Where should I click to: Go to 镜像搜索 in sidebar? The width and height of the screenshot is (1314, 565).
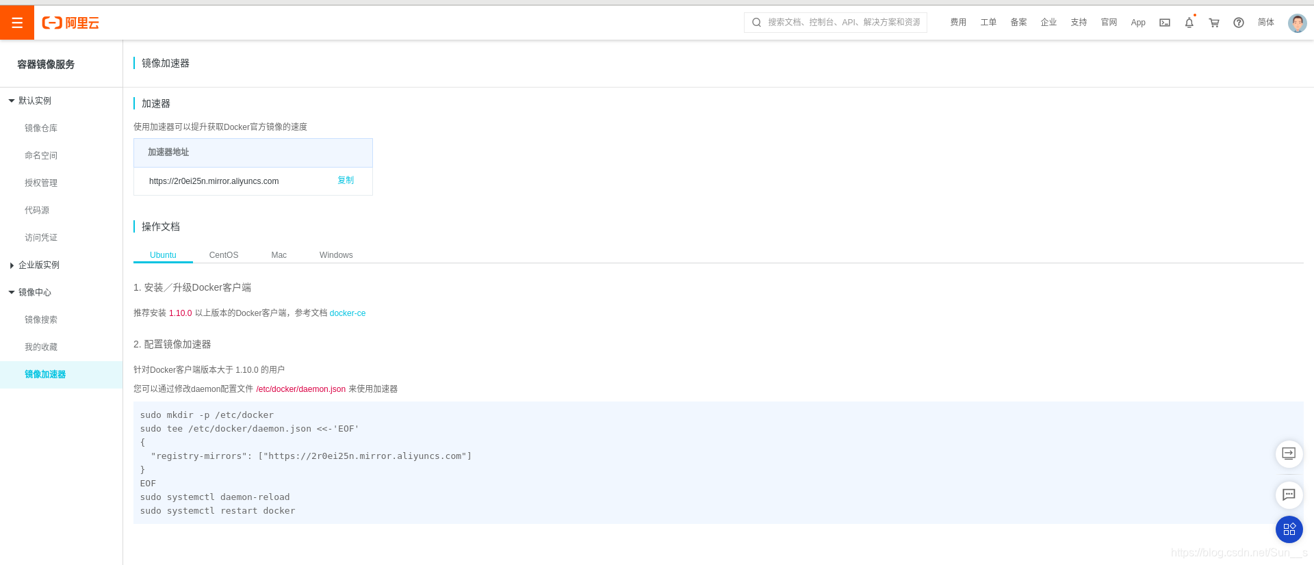[41, 319]
